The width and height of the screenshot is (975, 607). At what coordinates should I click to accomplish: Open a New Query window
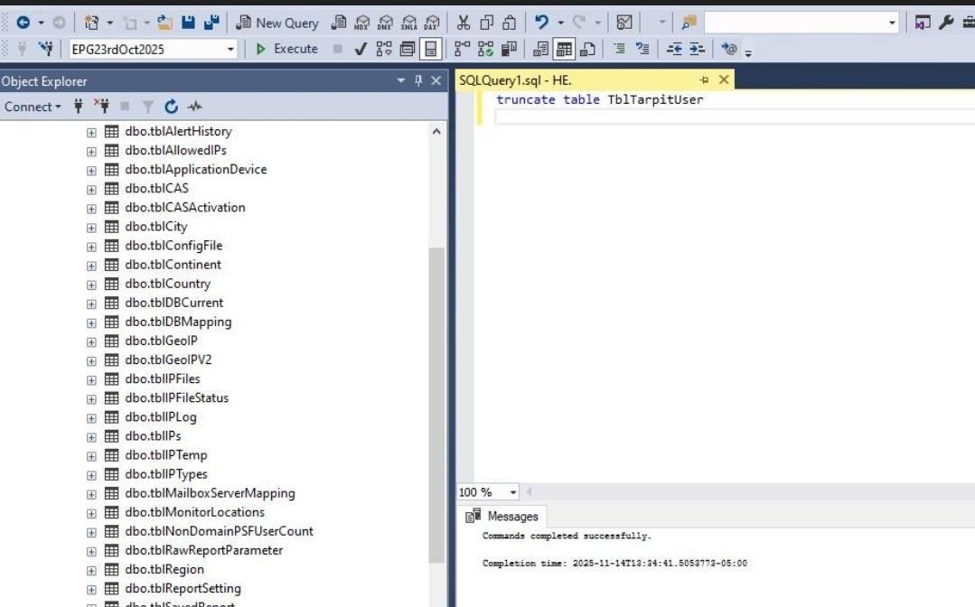tap(277, 23)
